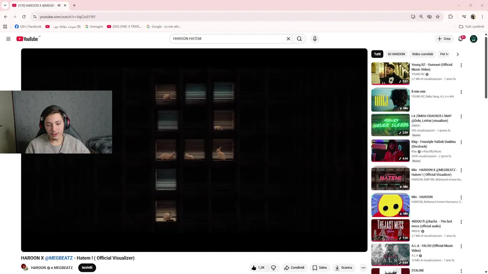Open options for Young RZ Oumouri video
This screenshot has height=274, width=488.
(x=461, y=65)
